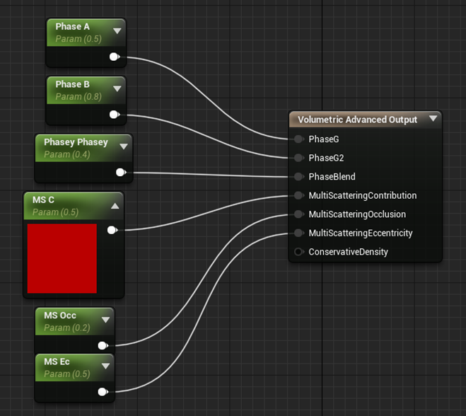Click the MultiScatteringContribution pin label
The width and height of the screenshot is (466, 416).
[x=363, y=195]
